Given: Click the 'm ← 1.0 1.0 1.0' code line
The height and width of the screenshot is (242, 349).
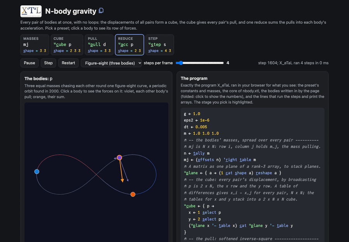Looking at the screenshot, I should pyautogui.click(x=201, y=133).
